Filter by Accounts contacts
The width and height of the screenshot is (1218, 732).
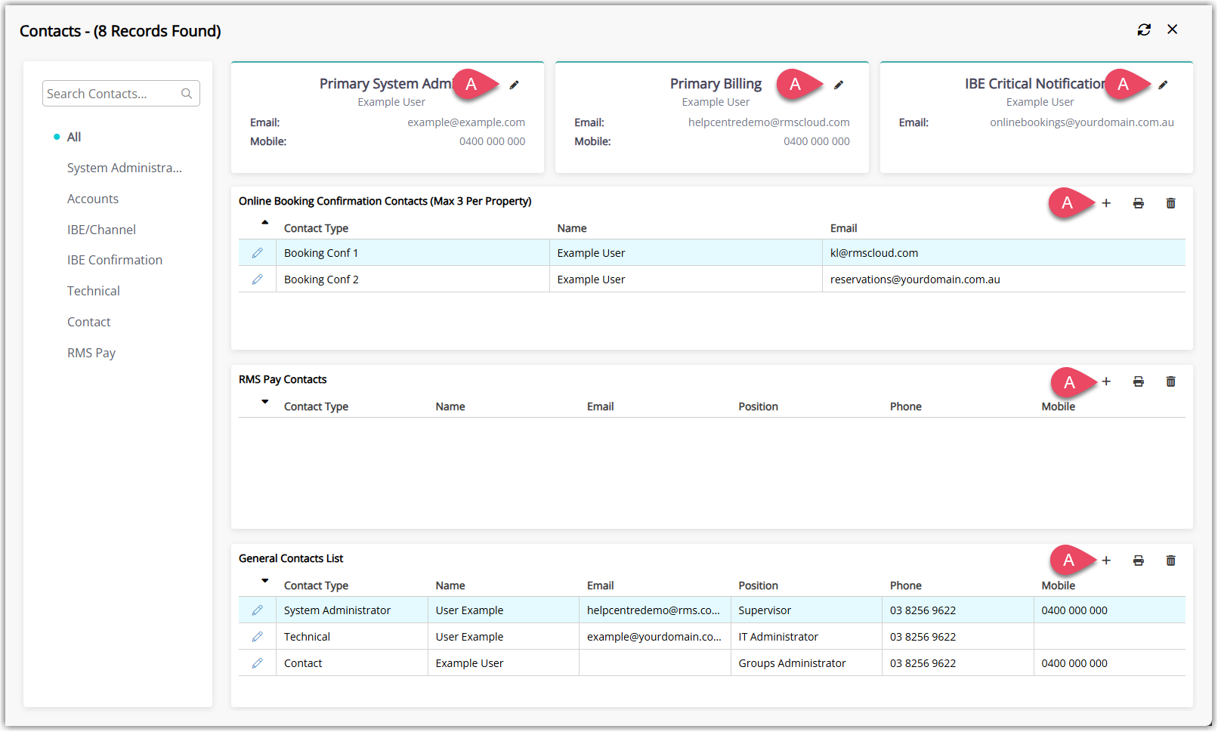tap(92, 199)
